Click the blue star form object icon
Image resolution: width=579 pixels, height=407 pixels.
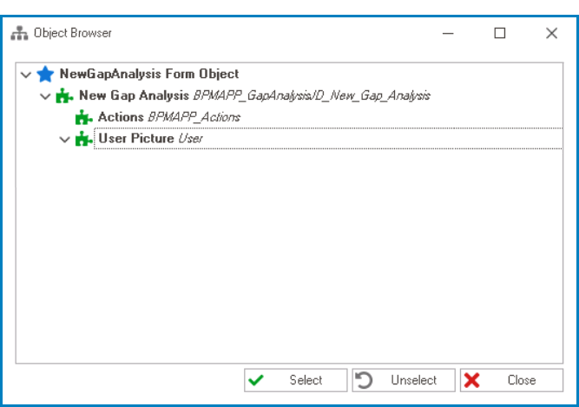[x=45, y=75]
